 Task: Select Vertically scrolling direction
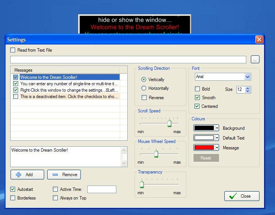tap(144, 80)
